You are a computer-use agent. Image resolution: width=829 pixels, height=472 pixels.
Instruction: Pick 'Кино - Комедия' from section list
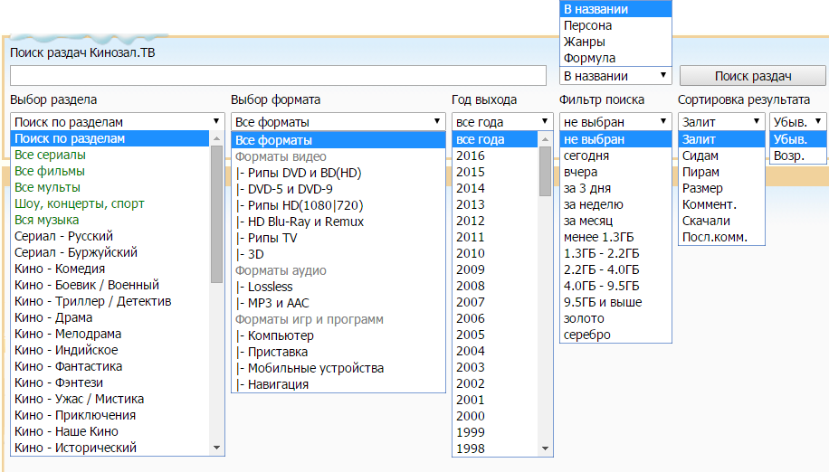click(x=60, y=269)
